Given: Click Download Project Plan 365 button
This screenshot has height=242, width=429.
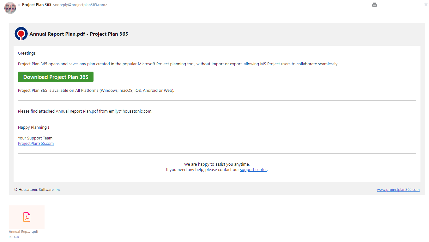Looking at the screenshot, I should [56, 77].
